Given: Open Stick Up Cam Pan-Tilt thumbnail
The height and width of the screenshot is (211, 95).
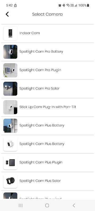Looking at the screenshot, I should (10, 107).
